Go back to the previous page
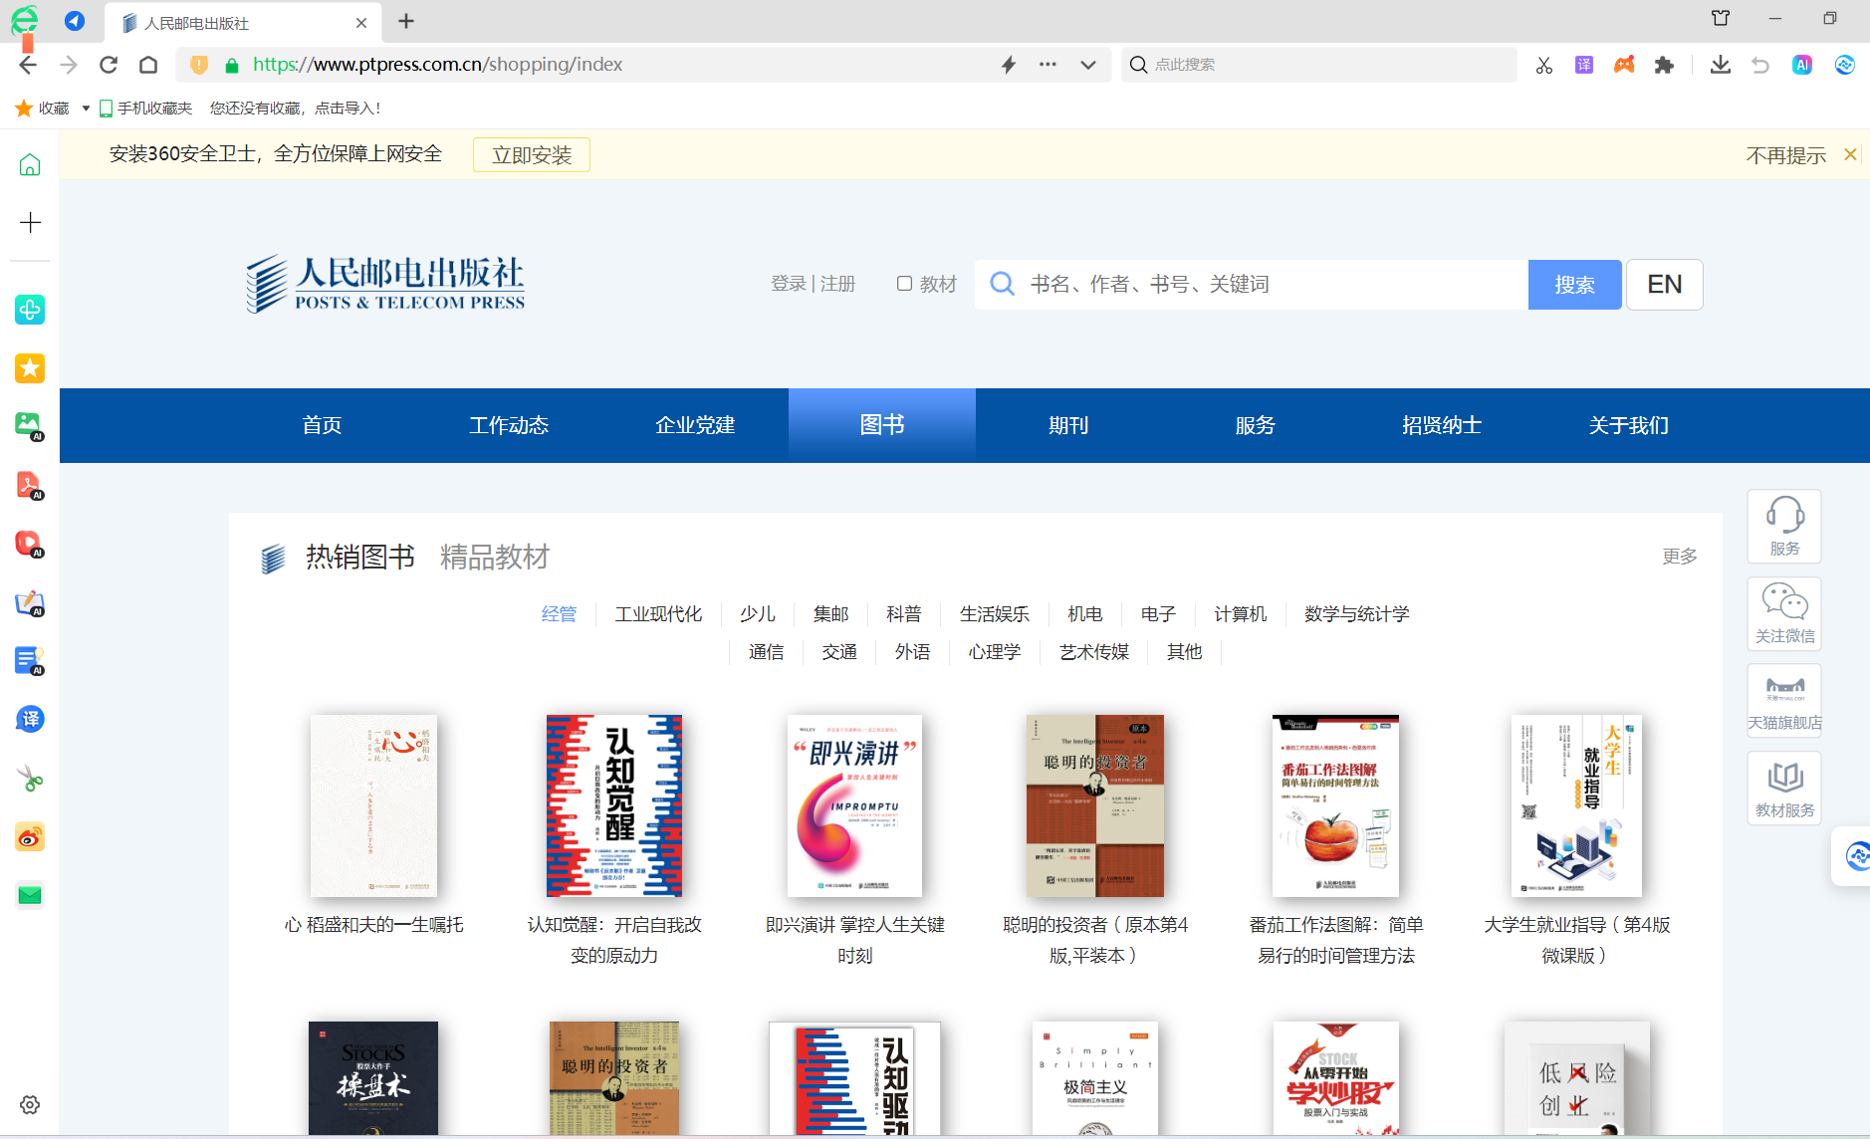The width and height of the screenshot is (1870, 1139). (28, 65)
